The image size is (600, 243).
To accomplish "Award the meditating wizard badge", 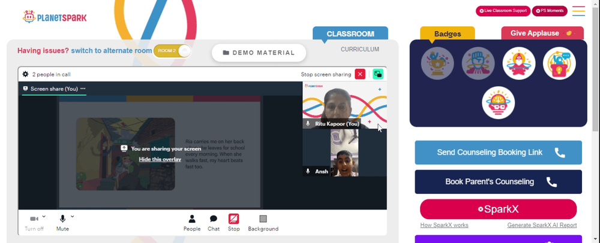I will (x=519, y=63).
